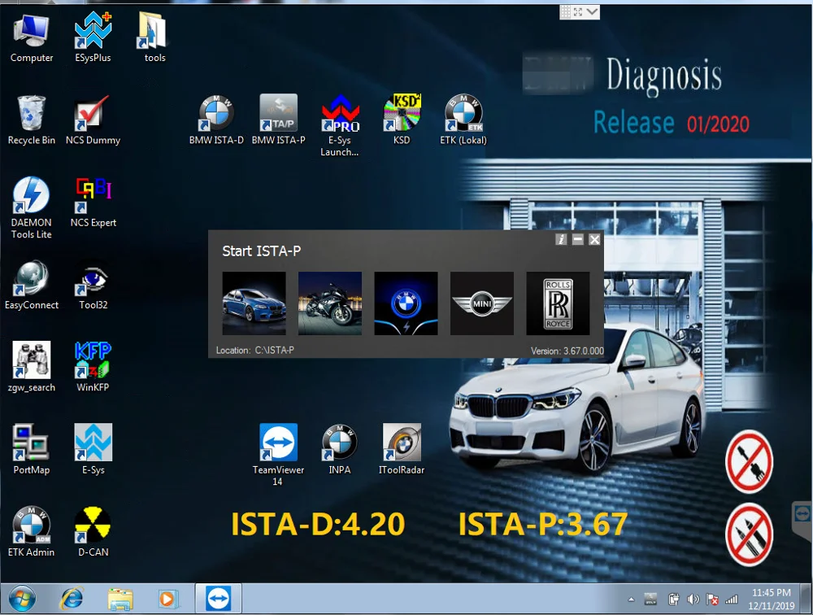813x615 pixels.
Task: Open the Windows Start menu
Action: (x=22, y=599)
